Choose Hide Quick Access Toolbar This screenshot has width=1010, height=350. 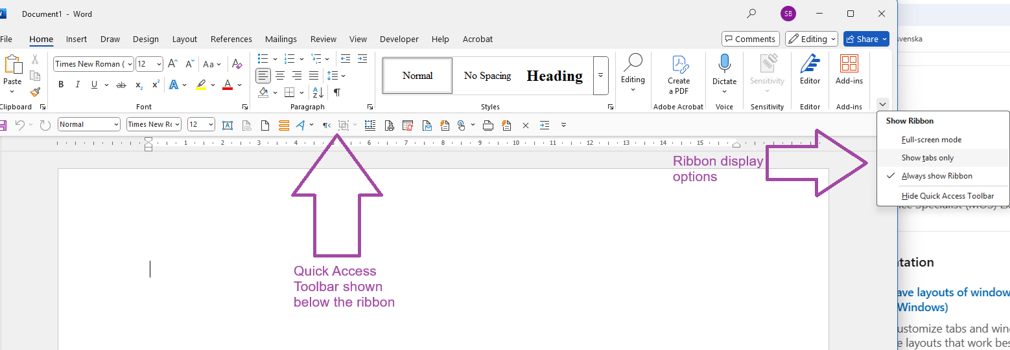(943, 196)
